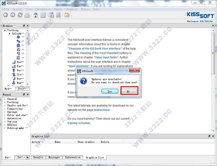The image size is (217, 166).
Task: Open the Fac… face gear module
Action: tap(18, 66)
